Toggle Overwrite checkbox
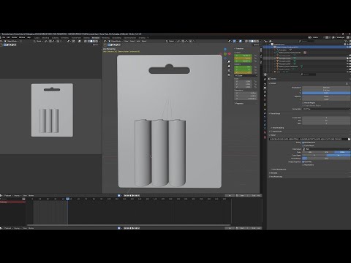The width and height of the screenshot is (351, 263). [303, 161]
